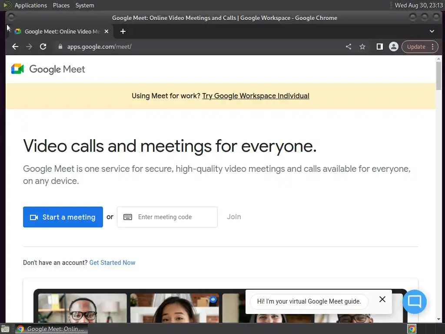Share this page using the share icon
The image size is (445, 334).
[x=349, y=47]
